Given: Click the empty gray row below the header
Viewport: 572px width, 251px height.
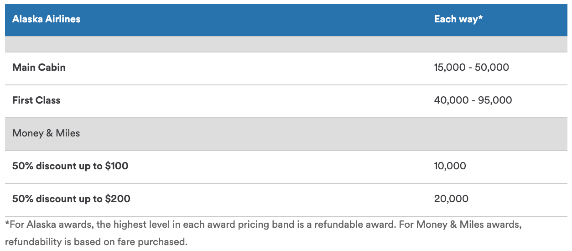Looking at the screenshot, I should [x=286, y=44].
